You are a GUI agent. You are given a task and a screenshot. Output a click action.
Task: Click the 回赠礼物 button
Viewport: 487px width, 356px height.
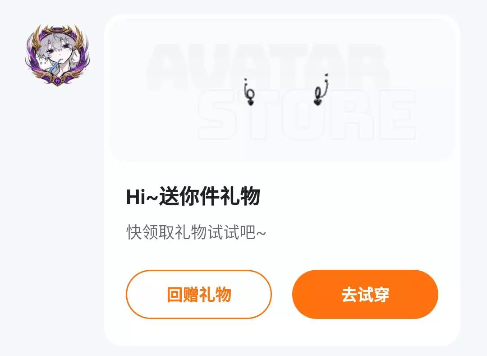pos(199,294)
